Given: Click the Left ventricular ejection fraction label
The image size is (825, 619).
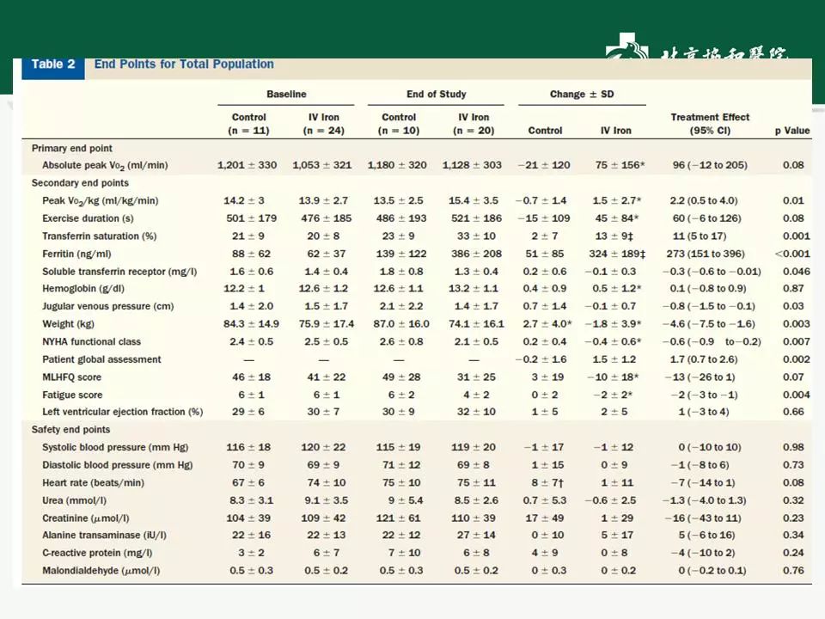Looking at the screenshot, I should tap(122, 412).
